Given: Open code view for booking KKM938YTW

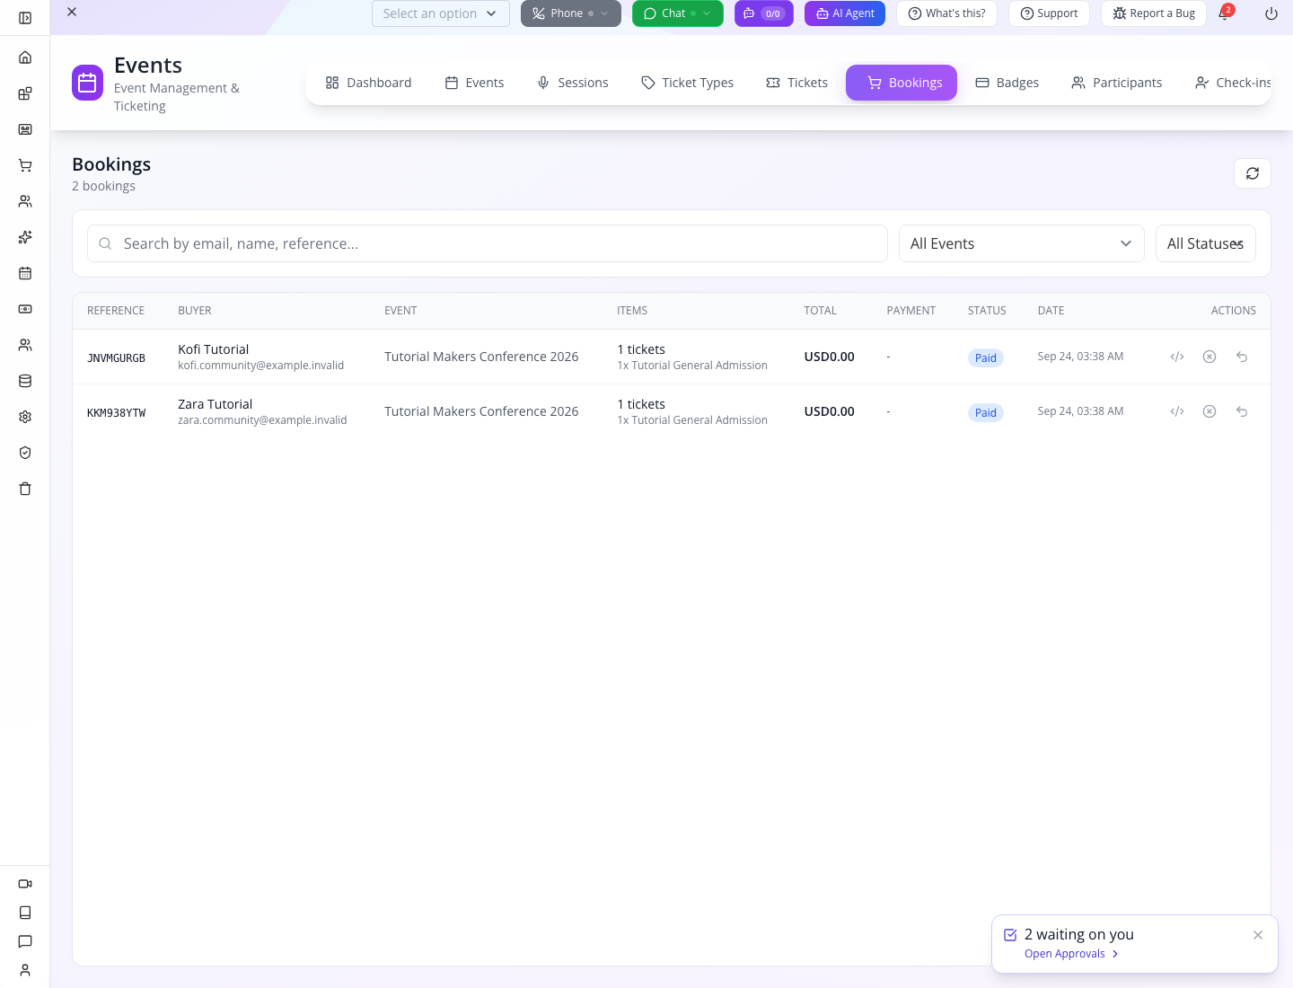Looking at the screenshot, I should [1177, 411].
